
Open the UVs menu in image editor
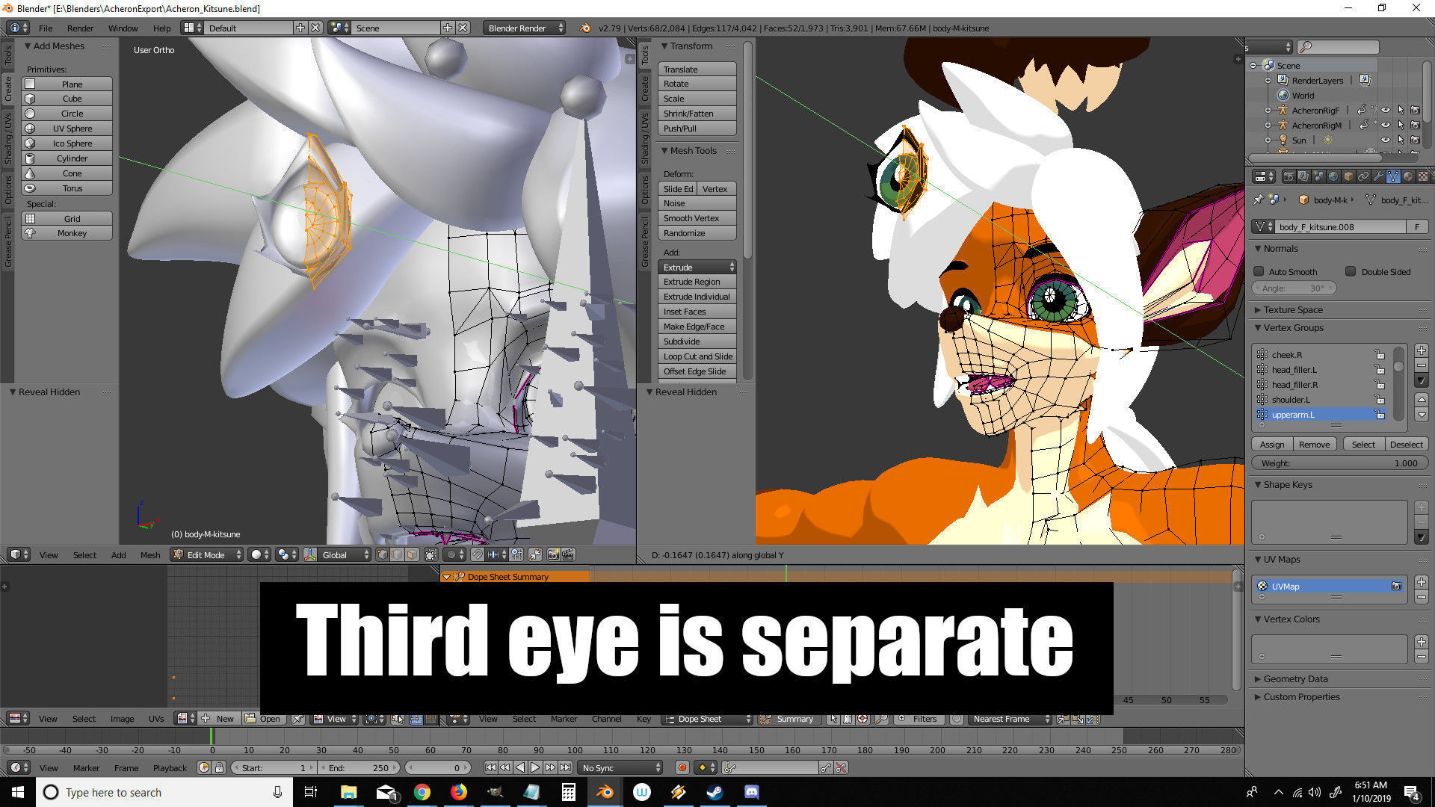coord(155,718)
